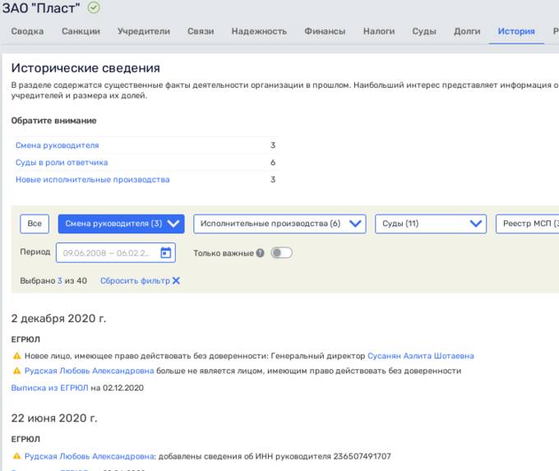Click the warning icon by the ИНН руководителя entry

(16, 456)
